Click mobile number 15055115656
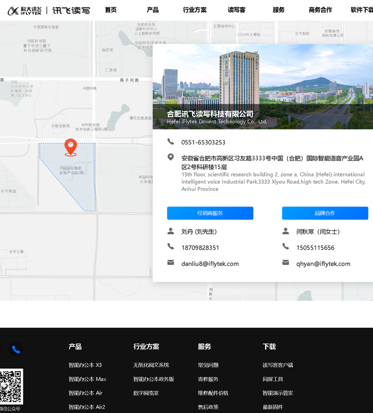Viewport: 373px width, 413px height. [315, 247]
